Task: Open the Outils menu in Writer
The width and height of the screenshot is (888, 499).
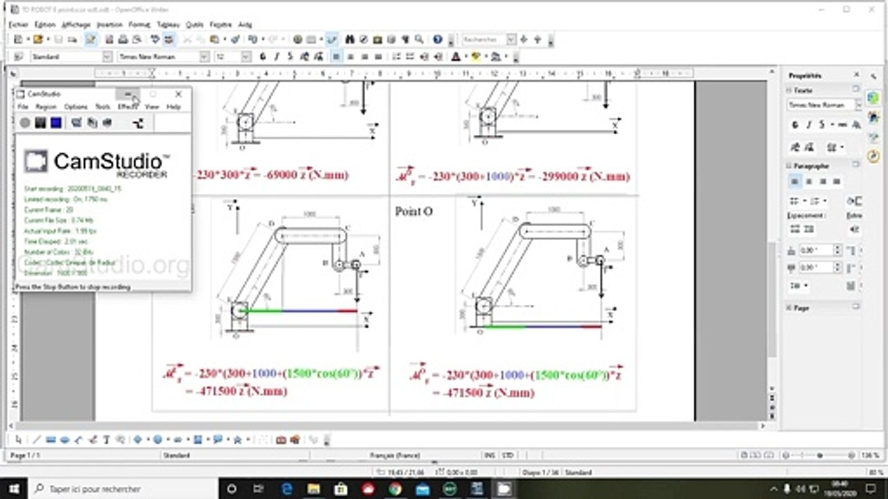Action: tap(195, 24)
